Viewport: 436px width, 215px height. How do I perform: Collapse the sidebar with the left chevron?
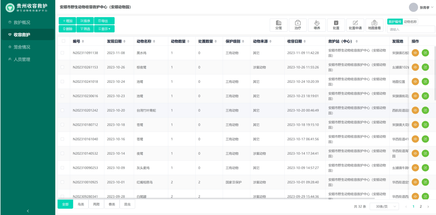pyautogui.click(x=28, y=211)
